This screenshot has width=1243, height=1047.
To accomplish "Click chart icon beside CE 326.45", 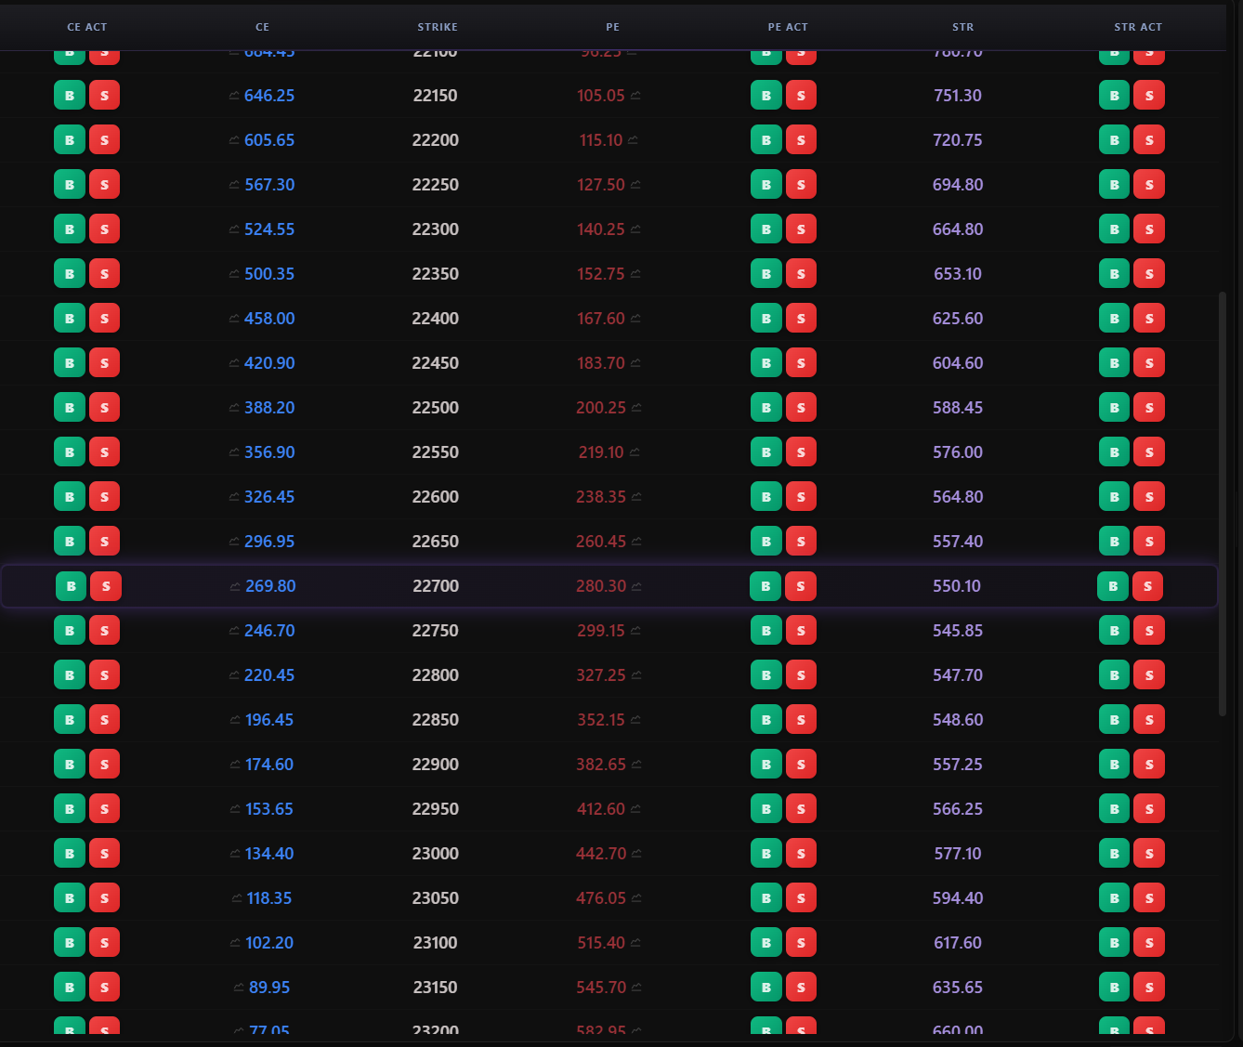I will click(234, 497).
